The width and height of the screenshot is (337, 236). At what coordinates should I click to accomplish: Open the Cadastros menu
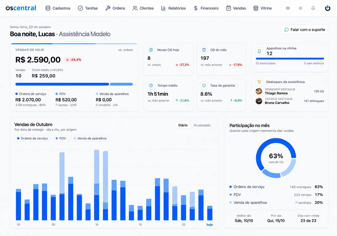[x=58, y=8]
